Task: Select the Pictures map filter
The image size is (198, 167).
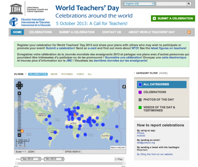Action: click(67, 74)
